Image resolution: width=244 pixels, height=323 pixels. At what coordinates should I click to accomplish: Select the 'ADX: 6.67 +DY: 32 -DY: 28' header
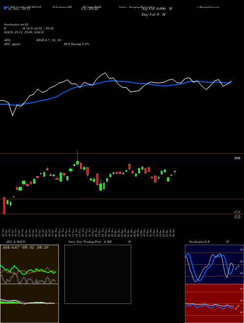tap(25, 248)
